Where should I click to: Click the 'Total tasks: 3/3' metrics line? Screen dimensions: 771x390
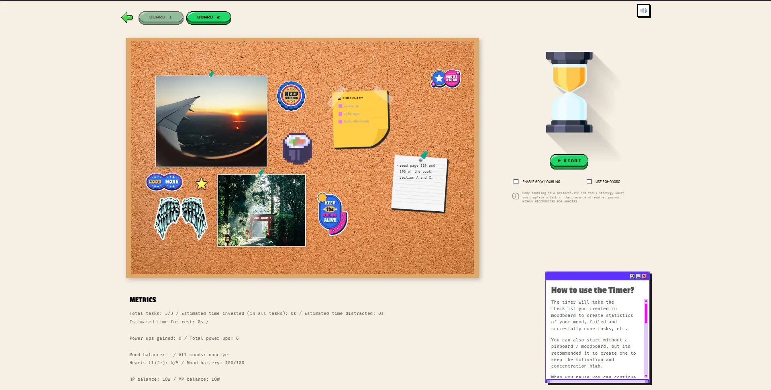pos(256,313)
